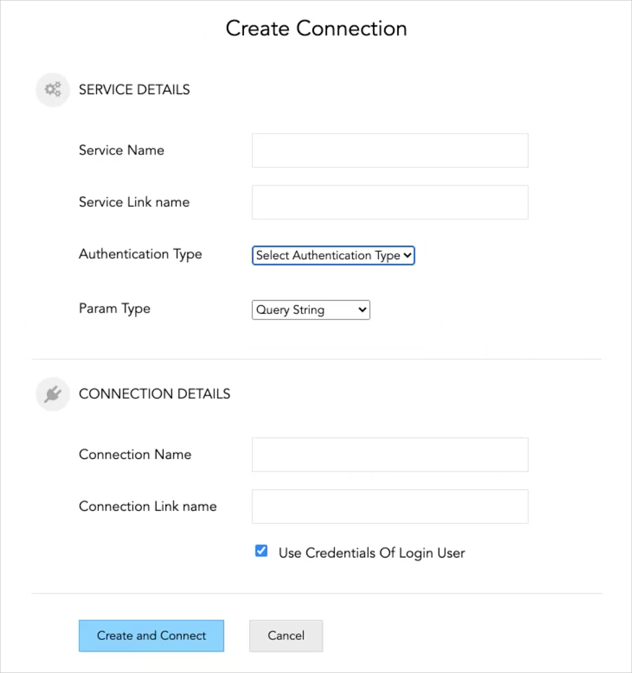Open the Select Authentication Type dropdown
Viewport: 632px width, 673px height.
tap(333, 256)
